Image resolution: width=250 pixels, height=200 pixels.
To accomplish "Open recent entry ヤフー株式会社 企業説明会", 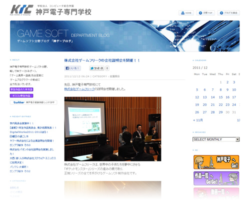I will tap(32, 140).
